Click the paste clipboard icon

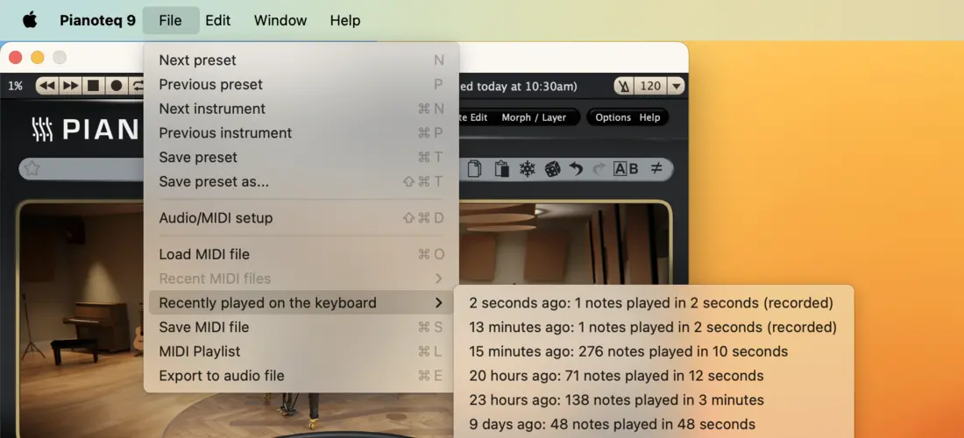(x=501, y=169)
